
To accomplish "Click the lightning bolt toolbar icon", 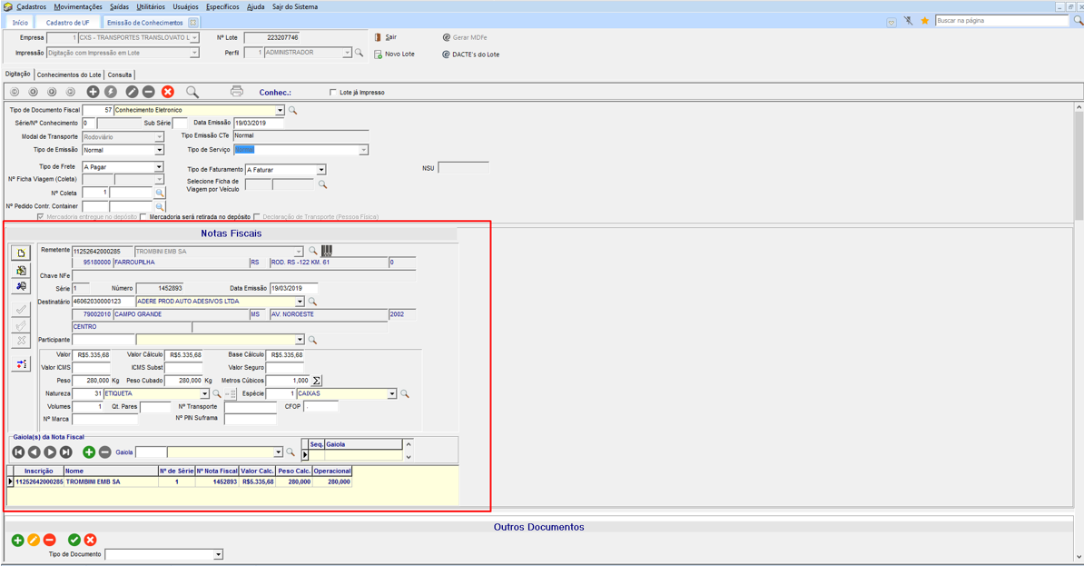I will (111, 92).
